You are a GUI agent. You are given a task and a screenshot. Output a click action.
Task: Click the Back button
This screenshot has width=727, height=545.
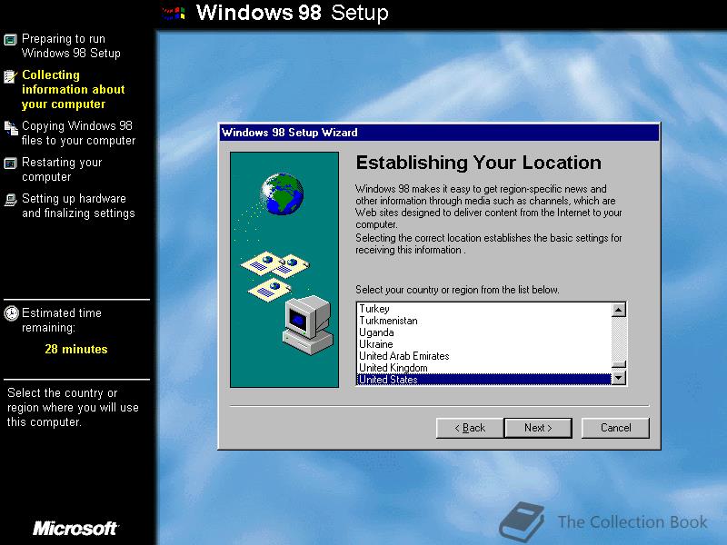click(470, 428)
